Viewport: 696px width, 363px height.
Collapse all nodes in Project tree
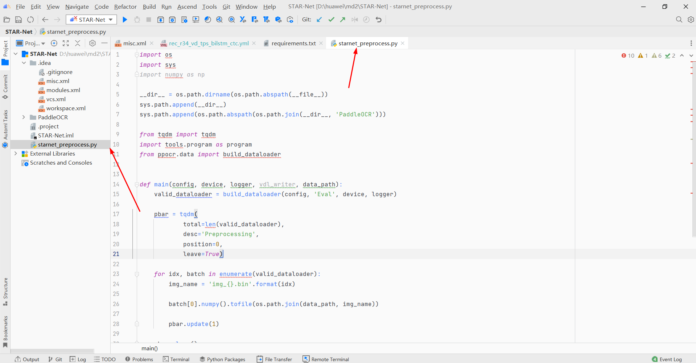(x=78, y=43)
